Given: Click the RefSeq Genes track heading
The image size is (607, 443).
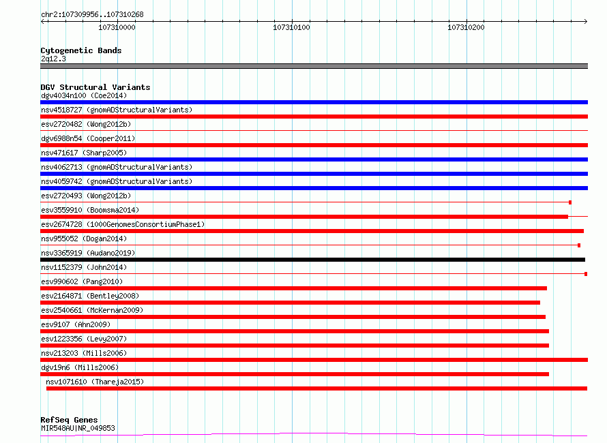Looking at the screenshot, I should 69,421.
